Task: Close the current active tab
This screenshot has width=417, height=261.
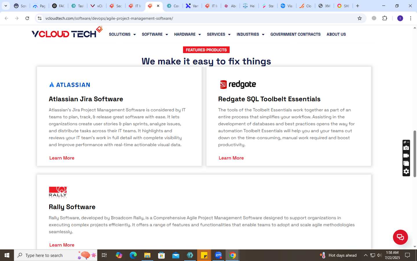Action: tap(158, 6)
